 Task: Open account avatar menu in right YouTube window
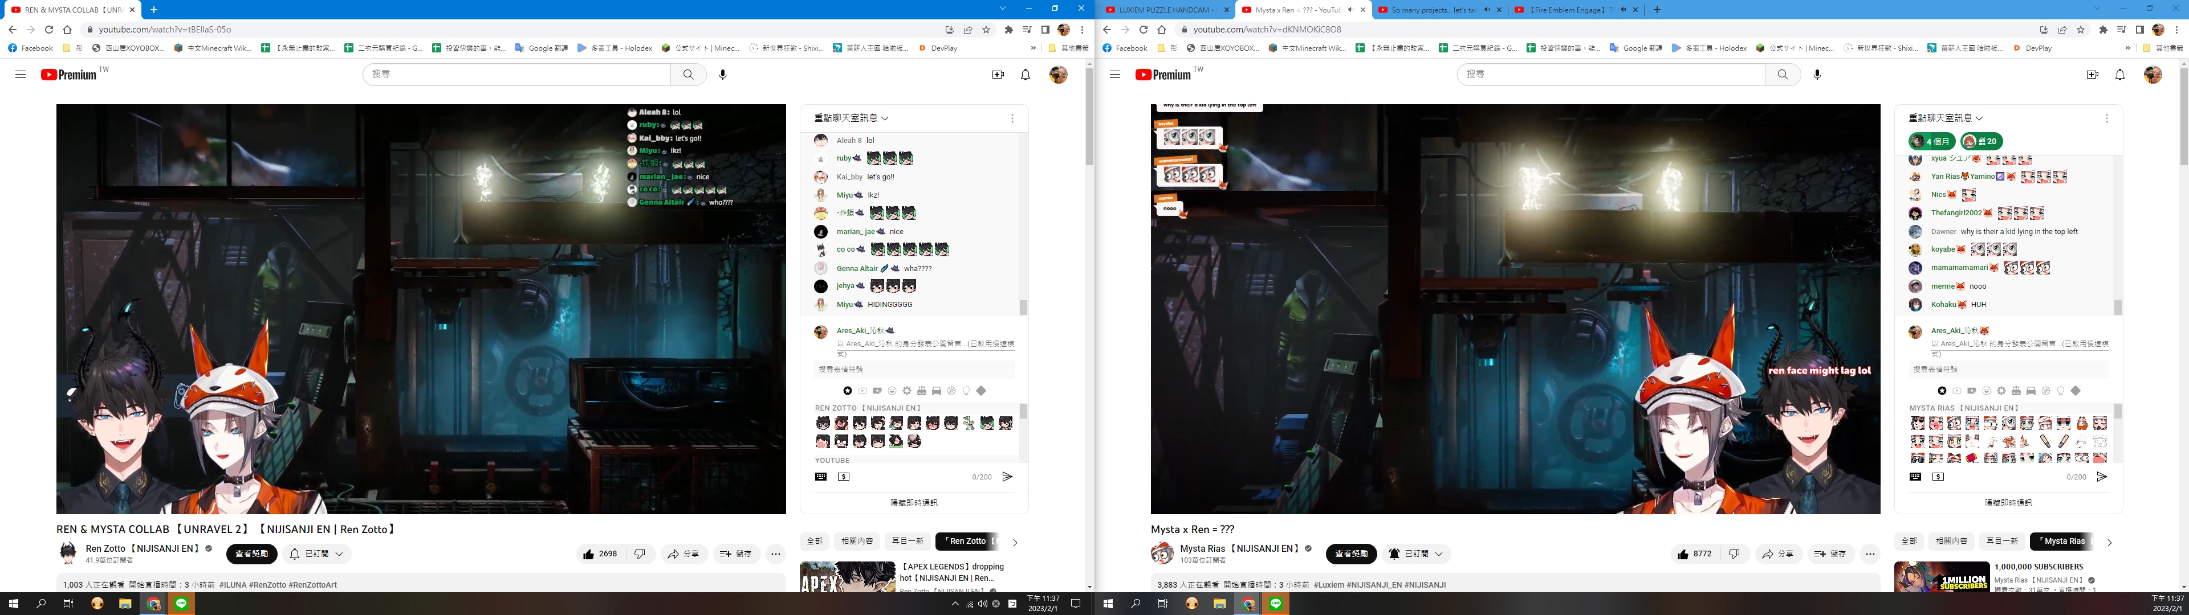click(x=2153, y=75)
